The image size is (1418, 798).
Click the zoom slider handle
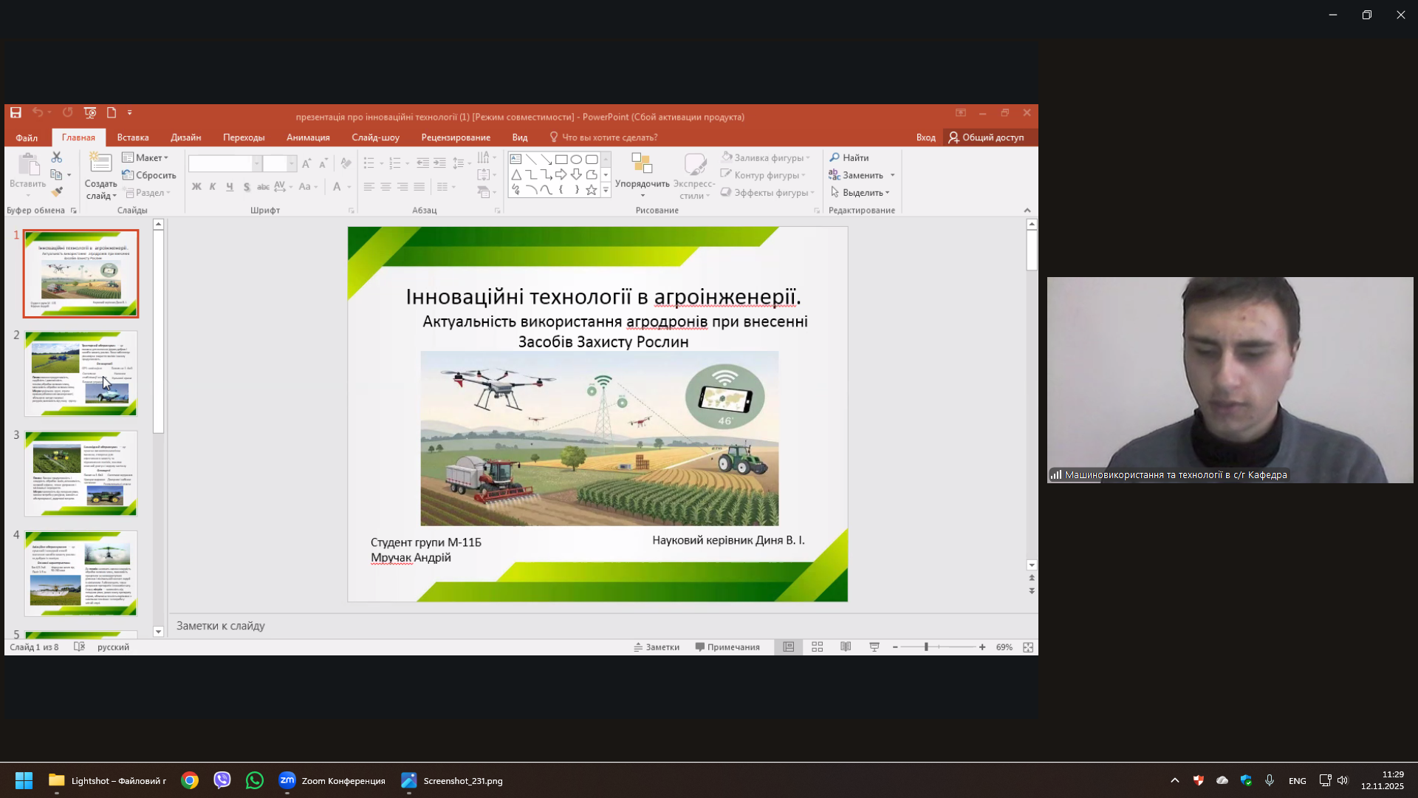tap(926, 647)
